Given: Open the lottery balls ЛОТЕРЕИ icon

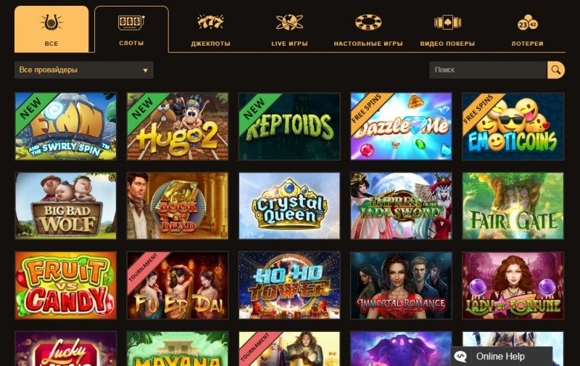Looking at the screenshot, I should tap(528, 22).
